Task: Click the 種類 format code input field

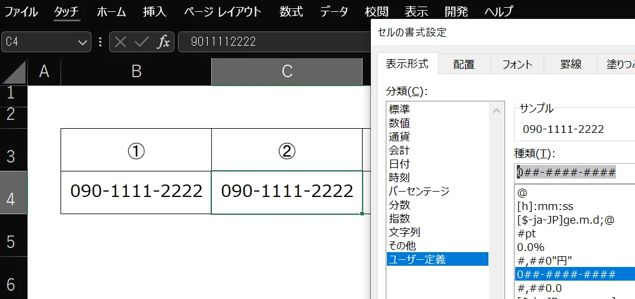Action: (x=574, y=173)
